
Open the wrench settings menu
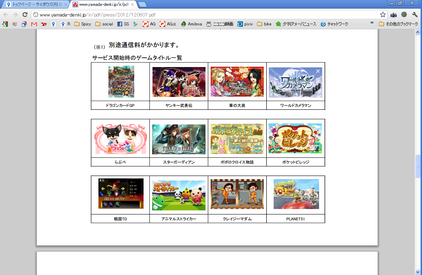[x=415, y=15]
